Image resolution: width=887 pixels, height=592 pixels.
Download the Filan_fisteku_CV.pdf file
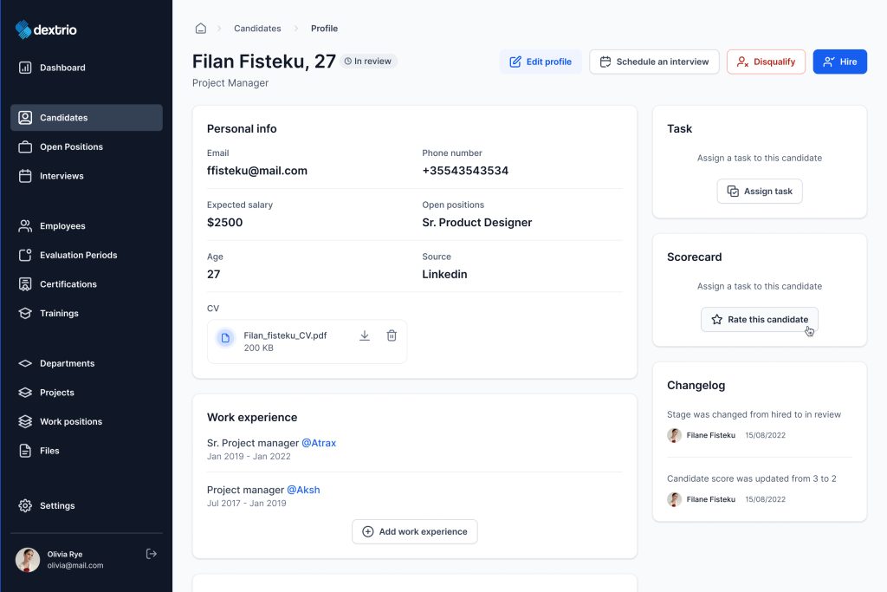[x=365, y=336]
